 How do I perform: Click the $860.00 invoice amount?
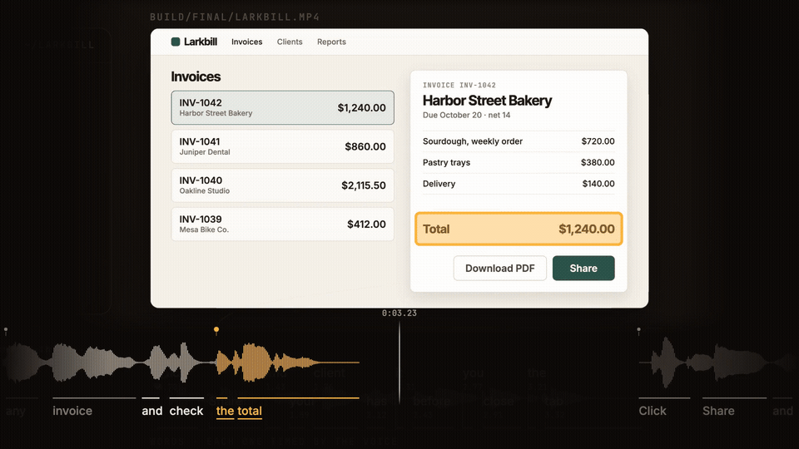[x=365, y=146]
